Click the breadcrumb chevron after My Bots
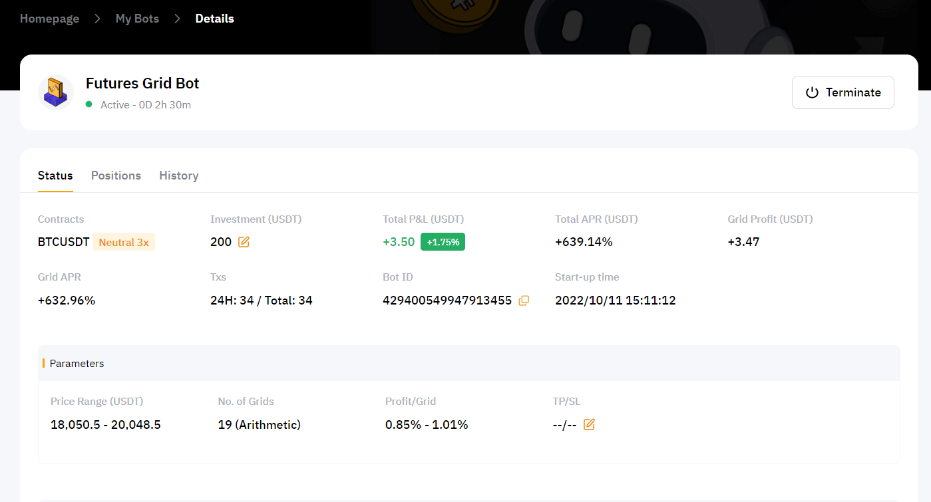Image resolution: width=931 pixels, height=502 pixels. tap(177, 19)
